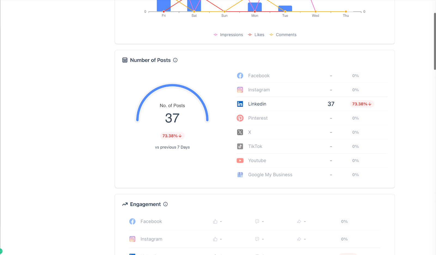Screen dimensions: 436x255
Task: Click Instagram comment icon in Engagement
Action: click(257, 239)
